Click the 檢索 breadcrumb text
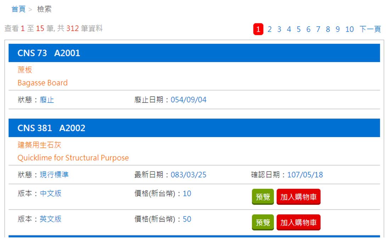Viewport: 389px width, 242px height. pyautogui.click(x=44, y=9)
